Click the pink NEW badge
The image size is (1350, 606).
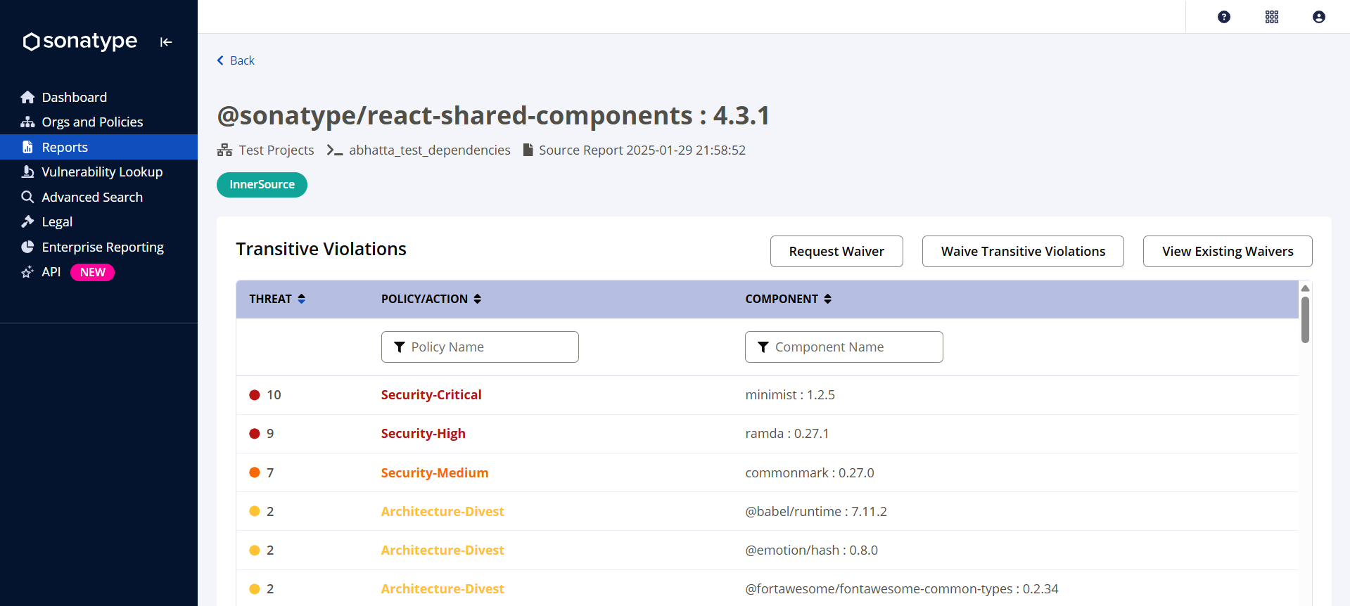point(92,272)
